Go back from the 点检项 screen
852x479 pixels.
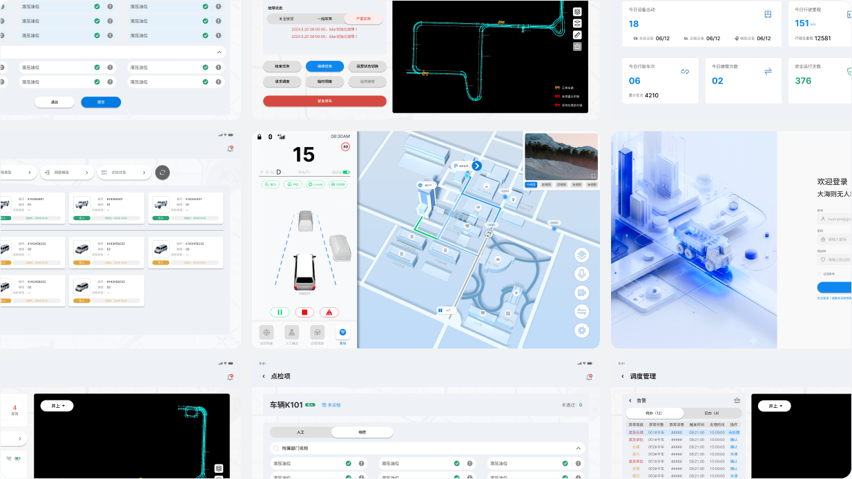[263, 376]
